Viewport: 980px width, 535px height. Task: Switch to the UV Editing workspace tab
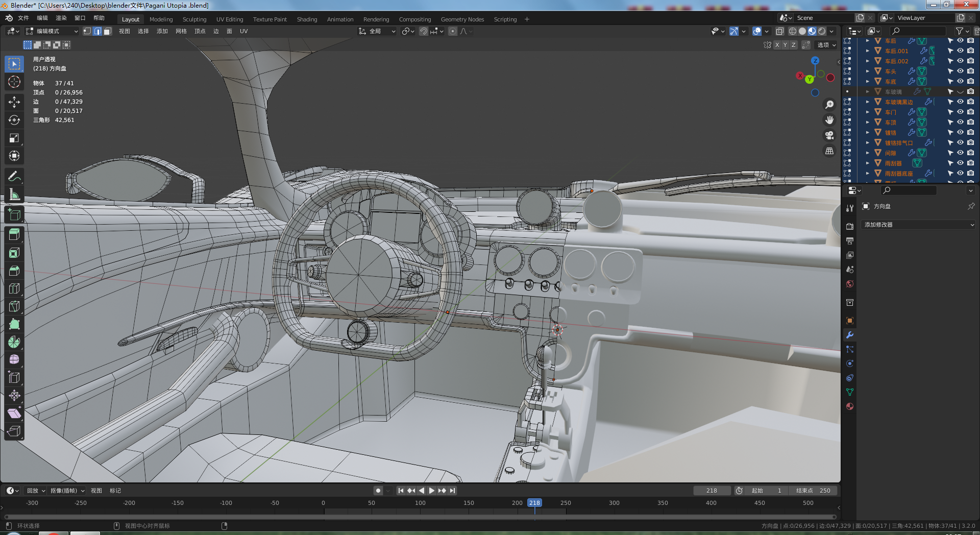[230, 19]
